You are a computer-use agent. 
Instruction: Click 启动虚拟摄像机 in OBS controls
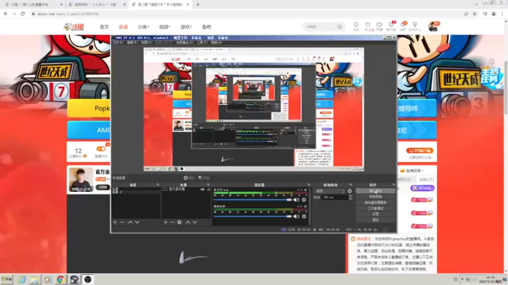pos(375,202)
